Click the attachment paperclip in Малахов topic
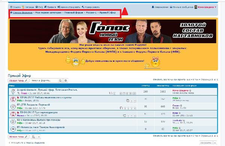 tap(19, 93)
